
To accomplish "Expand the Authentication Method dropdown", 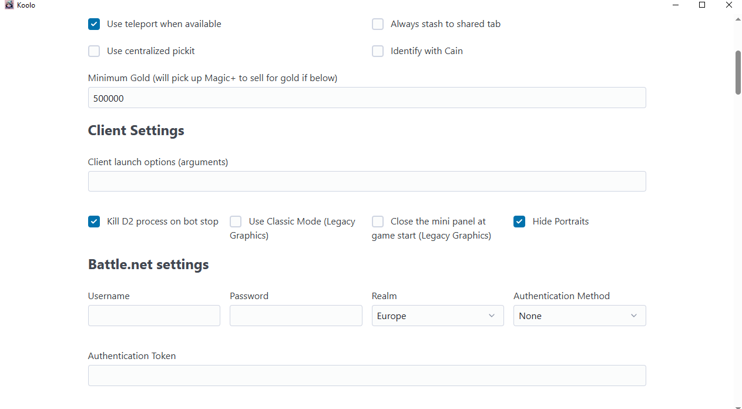I will tap(579, 316).
